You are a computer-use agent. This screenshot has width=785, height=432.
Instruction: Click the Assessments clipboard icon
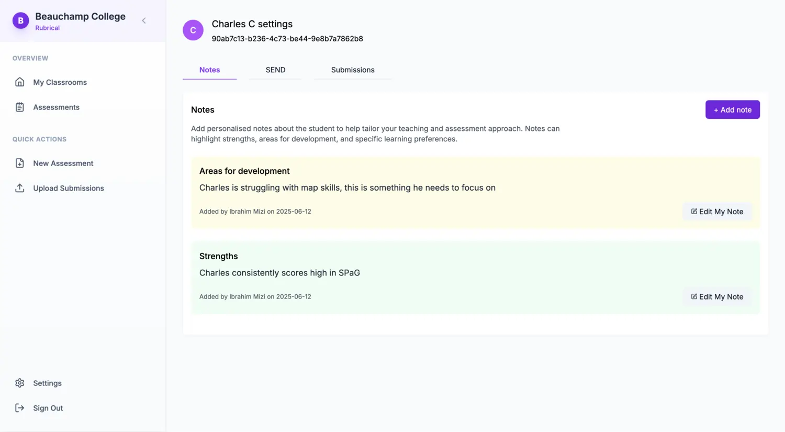point(19,107)
